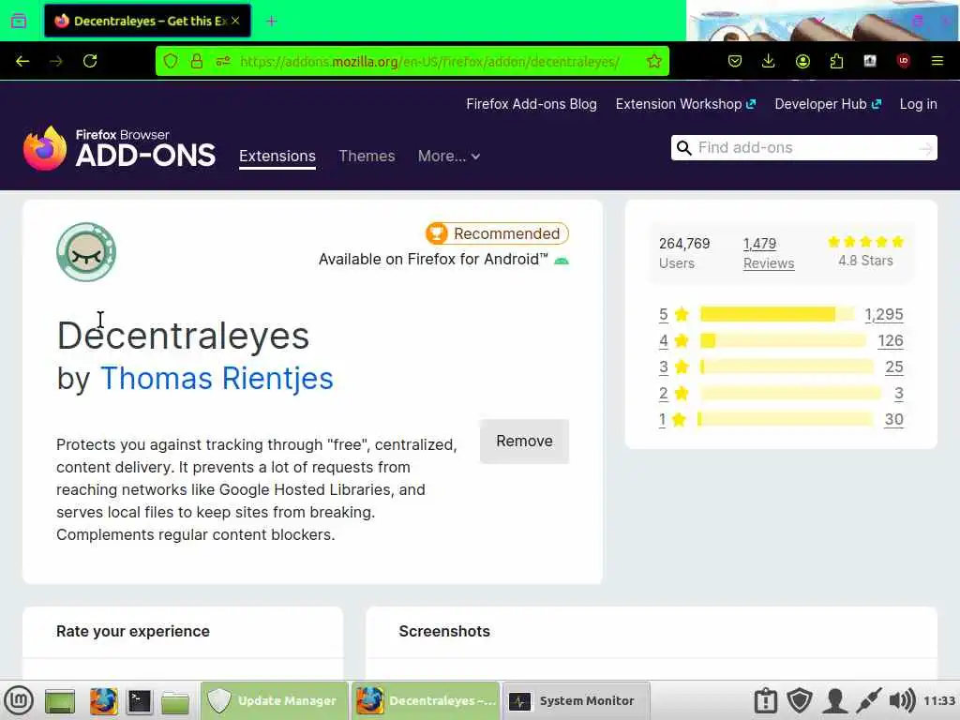This screenshot has height=720, width=960.
Task: Open the Extensions puzzle icon
Action: [x=836, y=61]
